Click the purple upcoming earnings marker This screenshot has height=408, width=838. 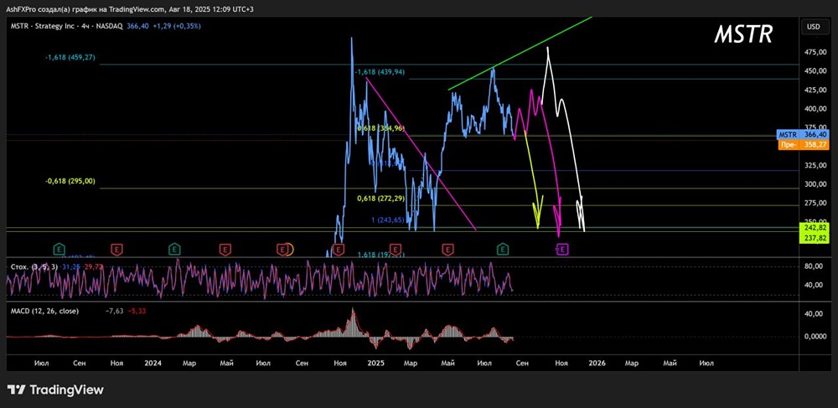point(562,249)
